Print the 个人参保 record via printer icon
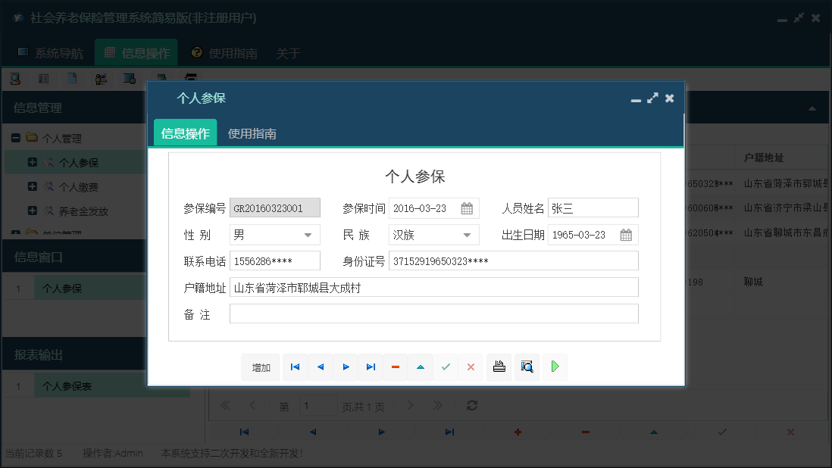 tap(499, 367)
